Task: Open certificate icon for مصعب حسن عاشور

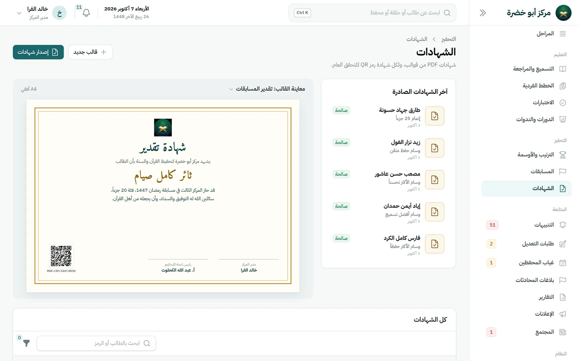Action: (435, 180)
